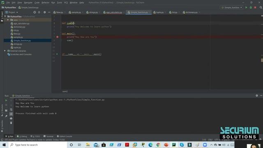This screenshot has width=263, height=148.
Task: Click PythonFiles breadcrumb in navigation bar
Action: pos(9,7)
